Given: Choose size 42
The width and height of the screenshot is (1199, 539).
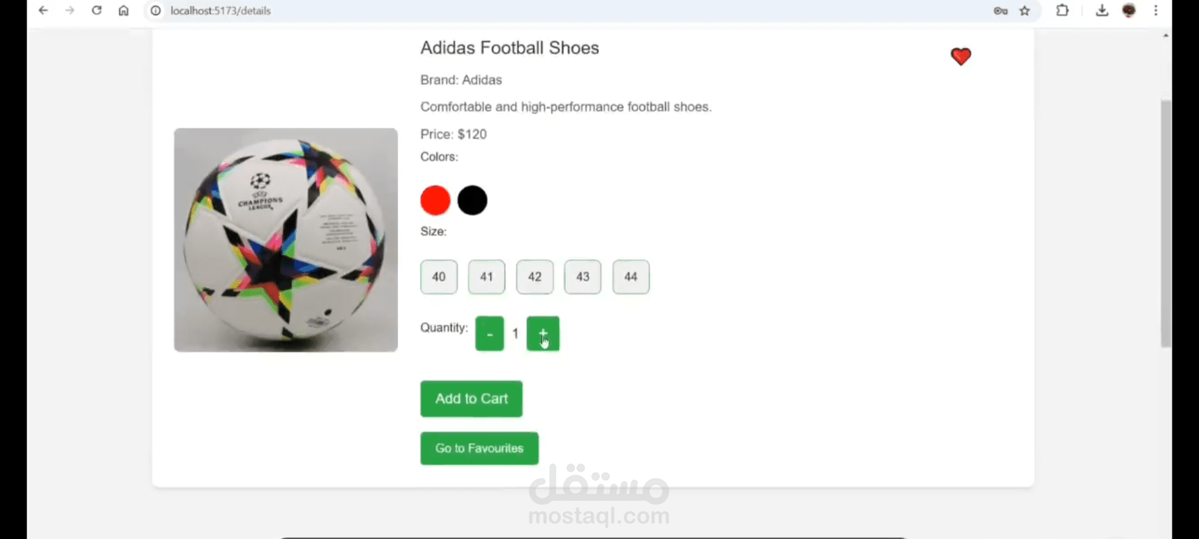Looking at the screenshot, I should coord(535,277).
